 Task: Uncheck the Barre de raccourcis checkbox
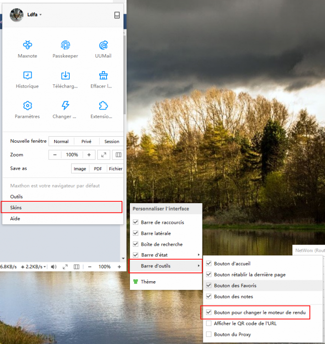[x=135, y=222]
